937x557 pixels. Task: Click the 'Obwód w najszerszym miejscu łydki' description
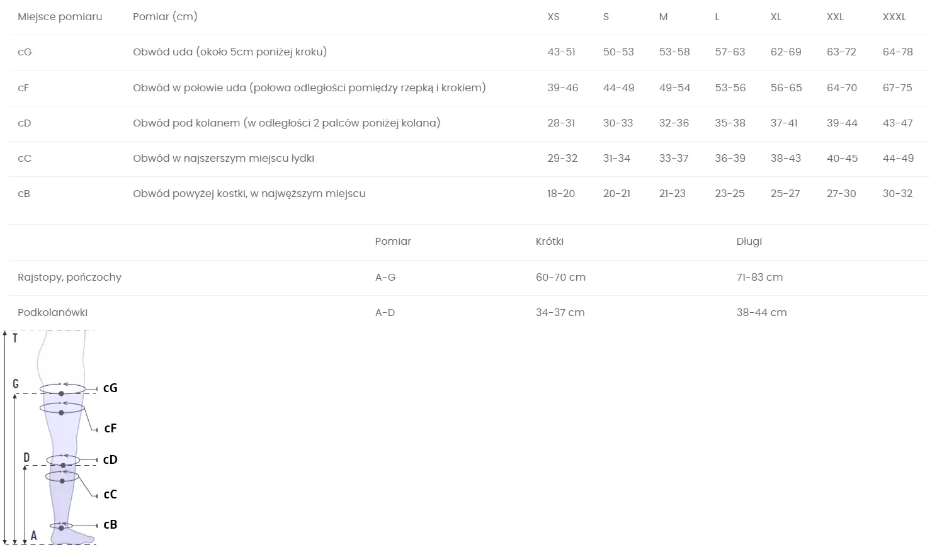tap(223, 159)
